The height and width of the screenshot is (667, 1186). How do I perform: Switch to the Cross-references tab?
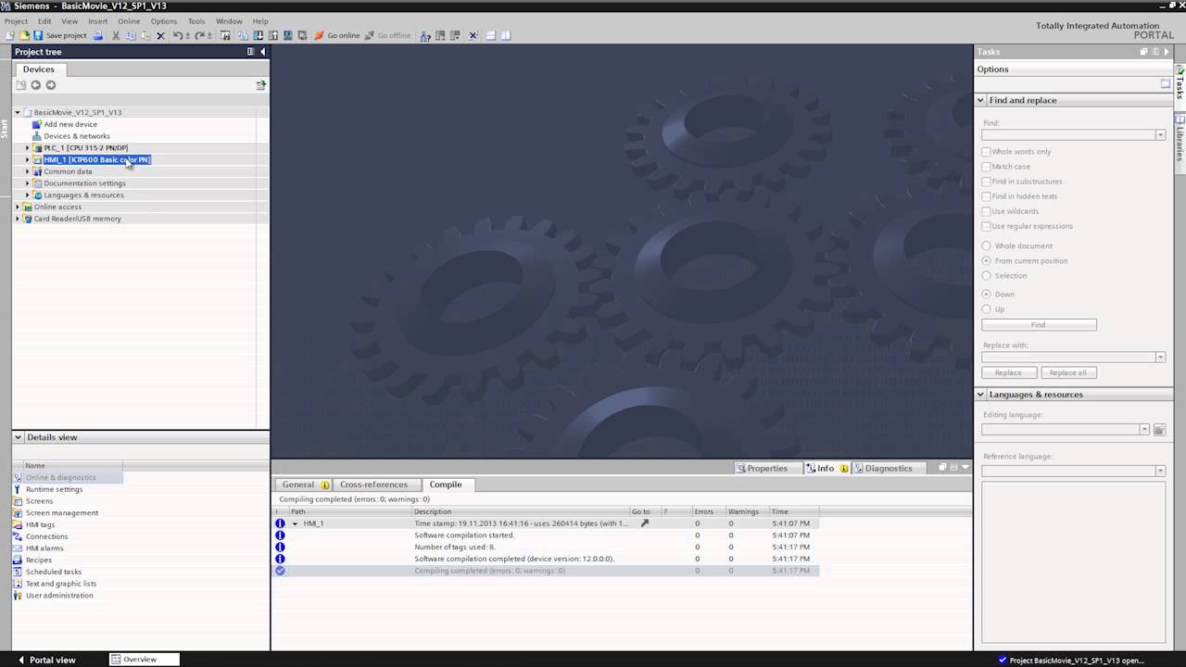tap(373, 485)
